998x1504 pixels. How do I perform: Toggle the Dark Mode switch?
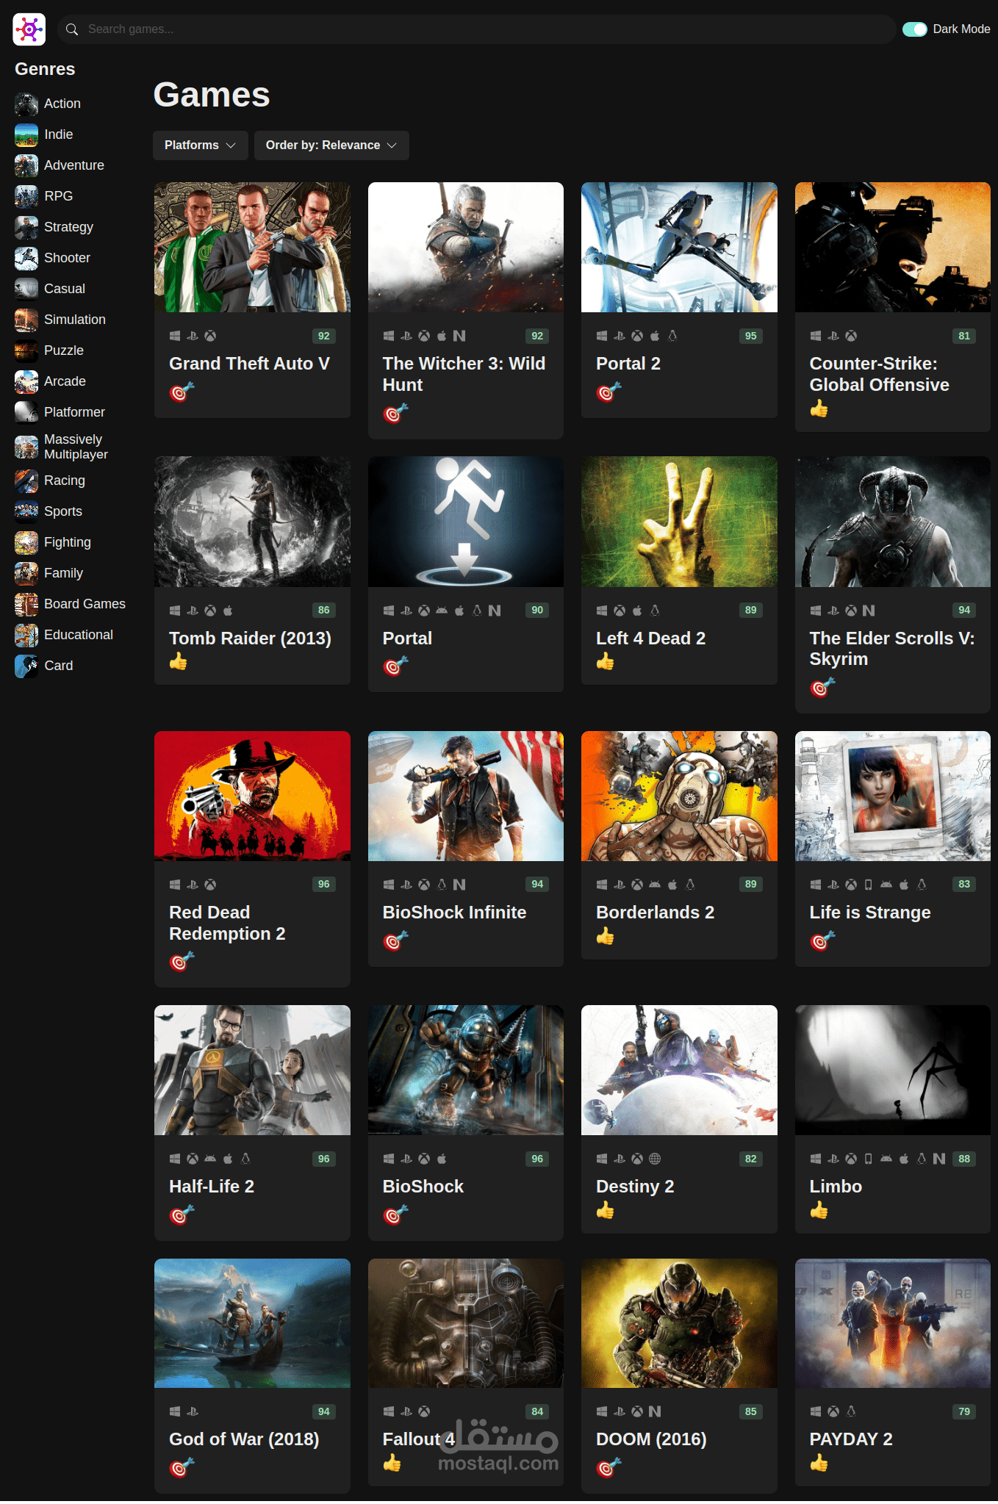pyautogui.click(x=915, y=29)
